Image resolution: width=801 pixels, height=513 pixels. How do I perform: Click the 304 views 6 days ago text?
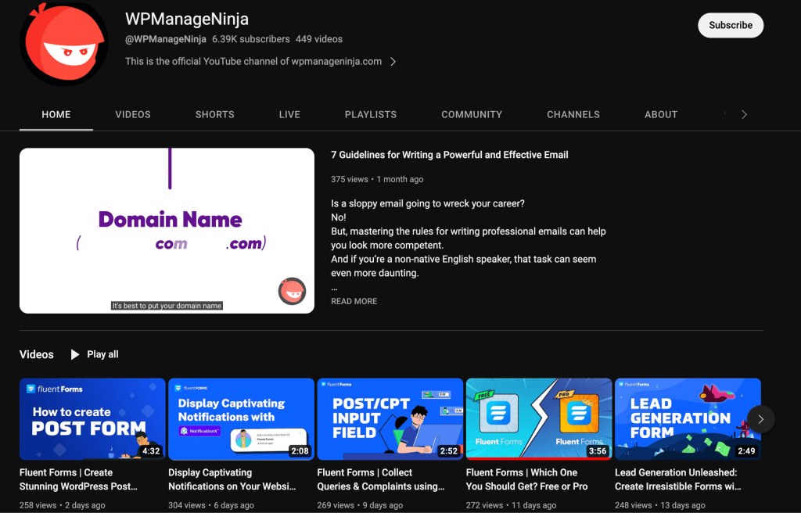click(211, 505)
